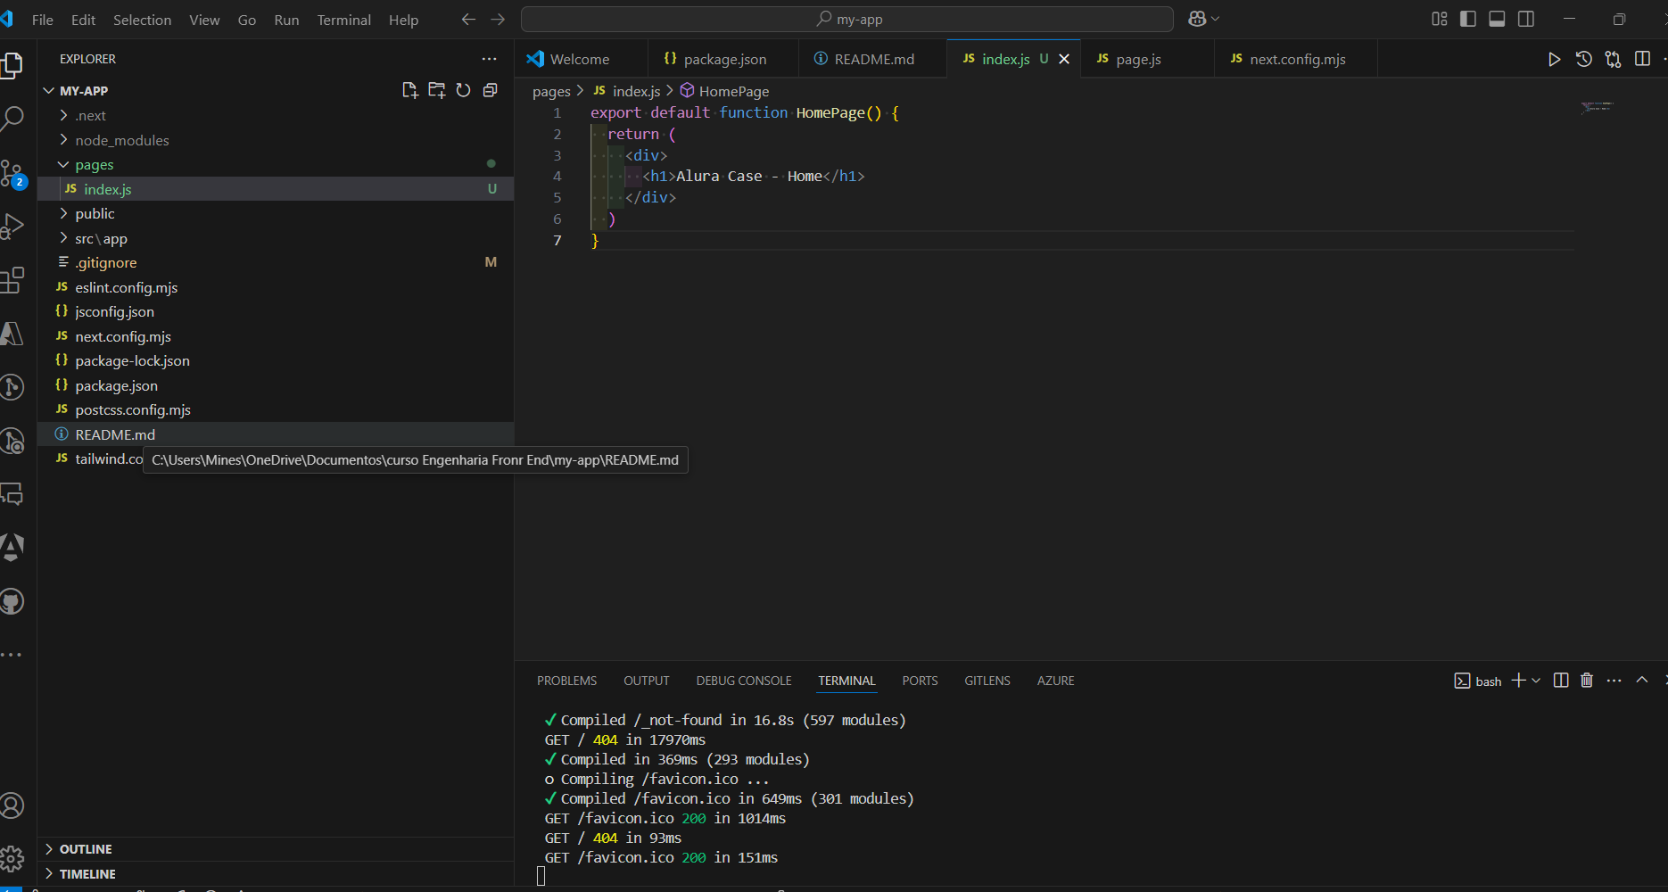Toggle secondary side bar visibility

[1526, 19]
